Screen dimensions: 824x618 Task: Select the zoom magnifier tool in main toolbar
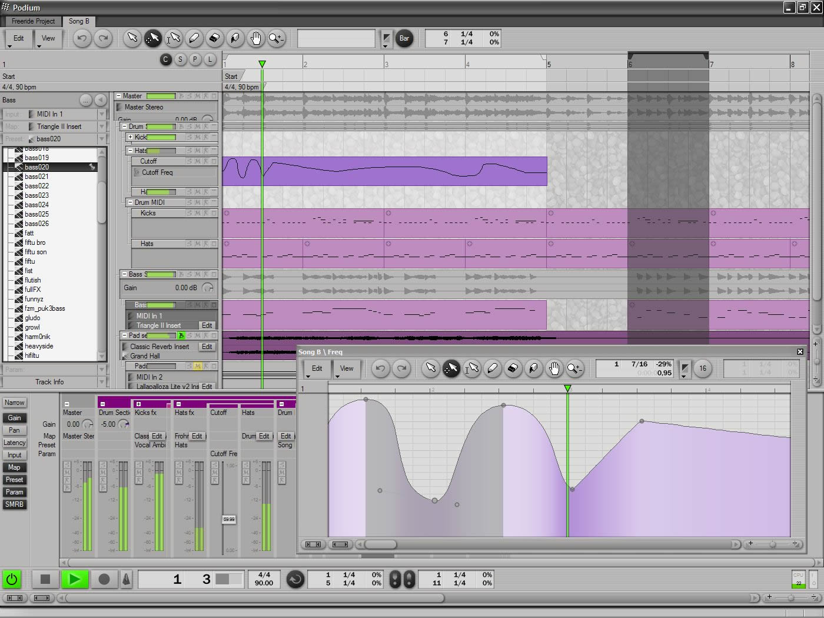[275, 38]
